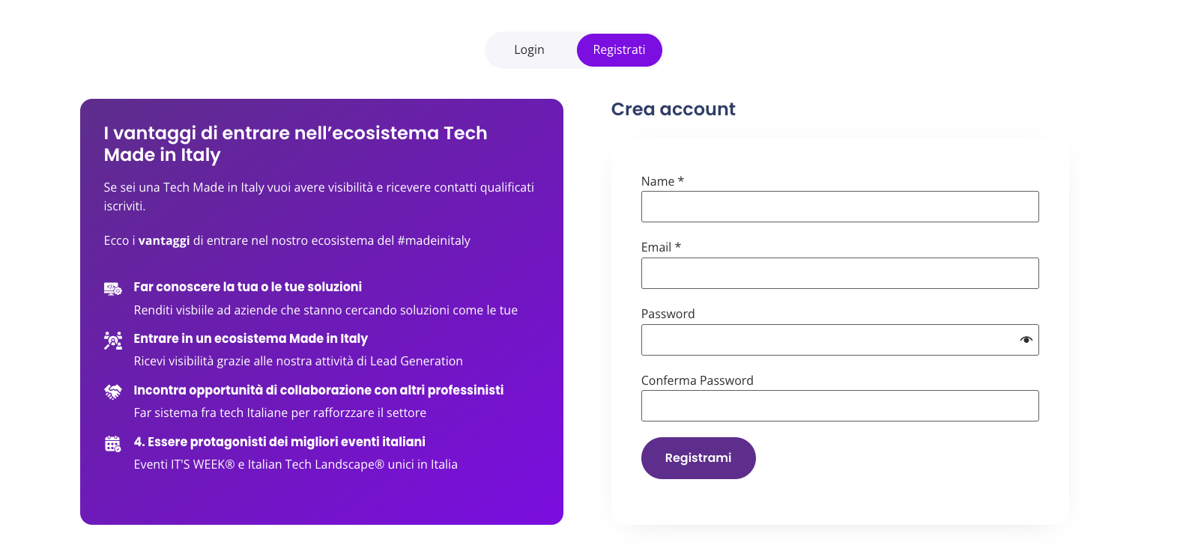
Task: Click the calendar icon beside Essere protagonisti
Action: point(113,444)
